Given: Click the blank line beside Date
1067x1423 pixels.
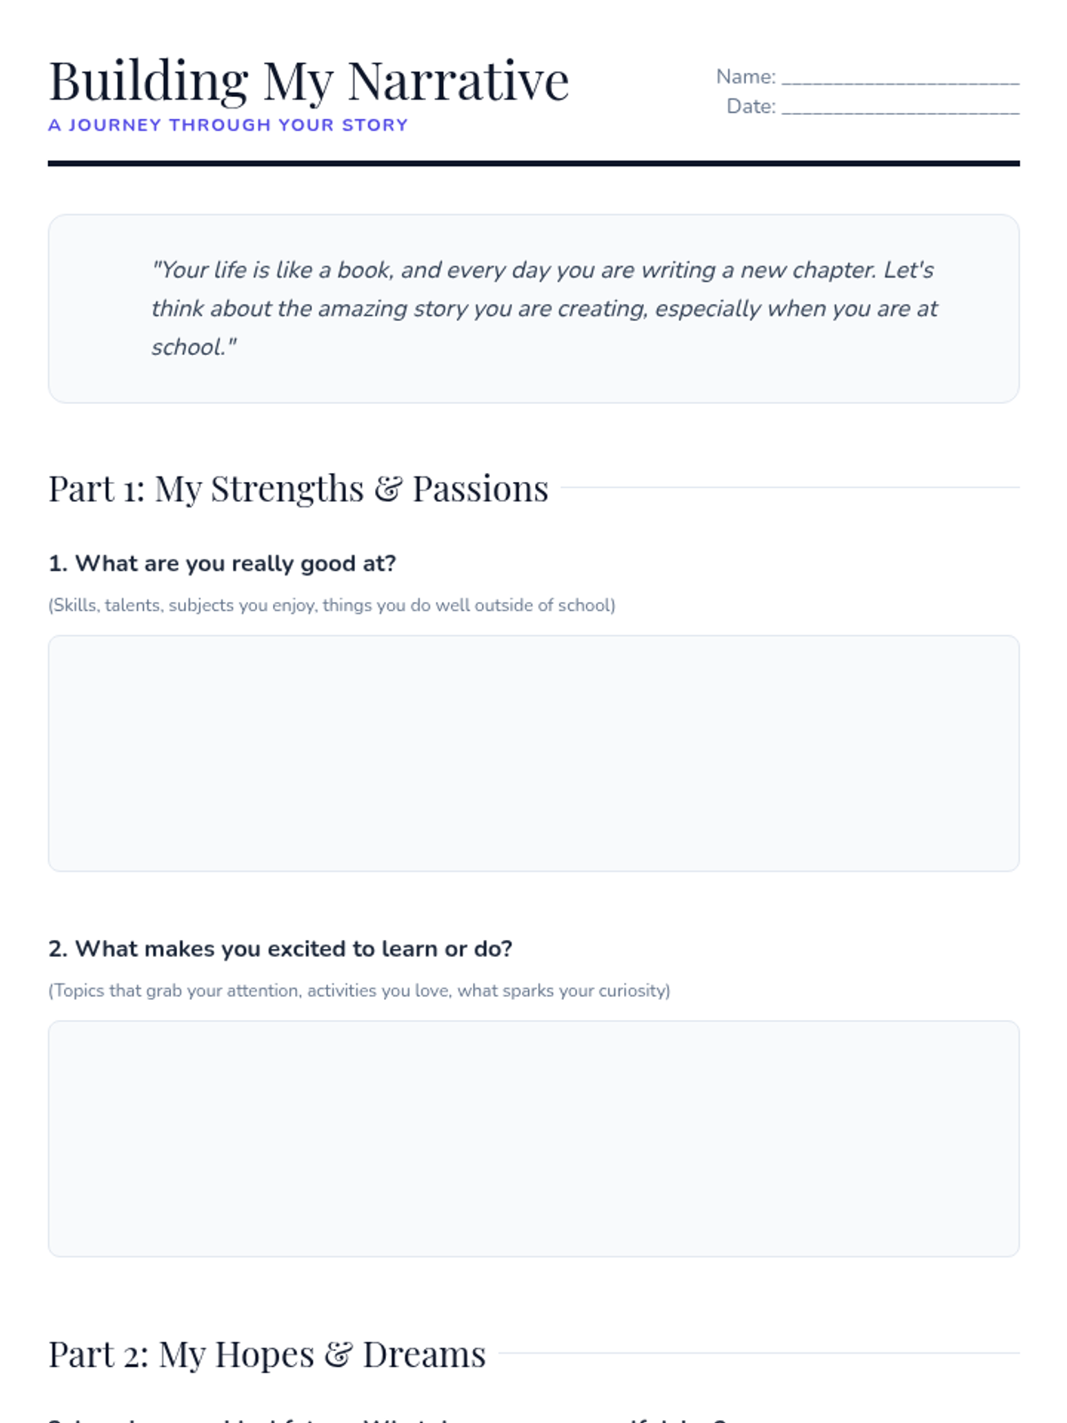Looking at the screenshot, I should [x=900, y=109].
